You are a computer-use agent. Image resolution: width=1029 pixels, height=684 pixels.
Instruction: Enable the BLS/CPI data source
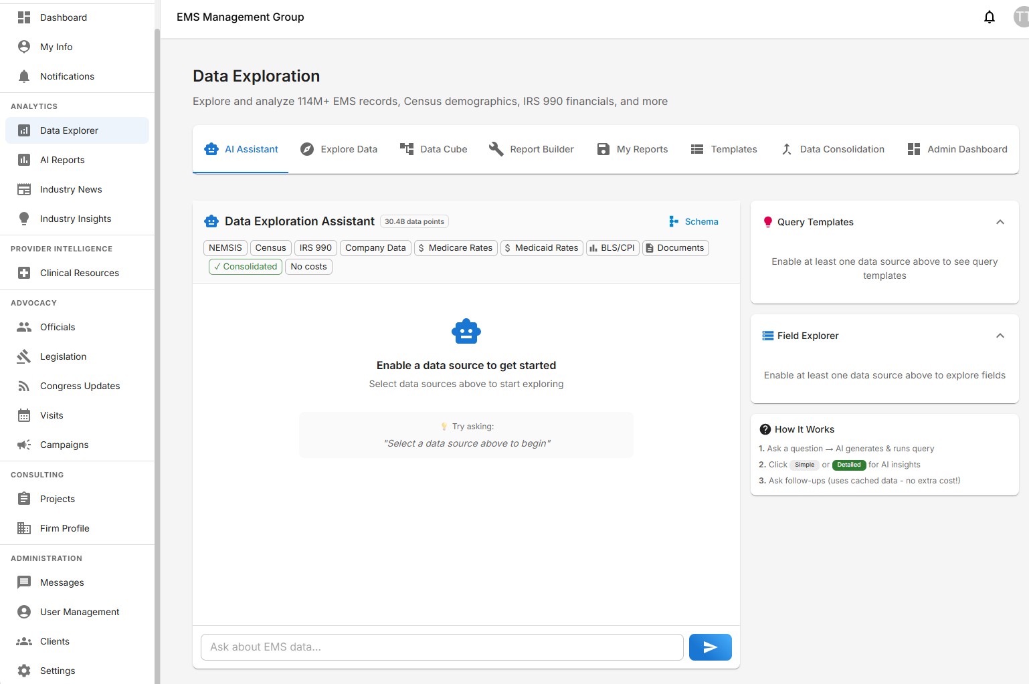coord(613,248)
